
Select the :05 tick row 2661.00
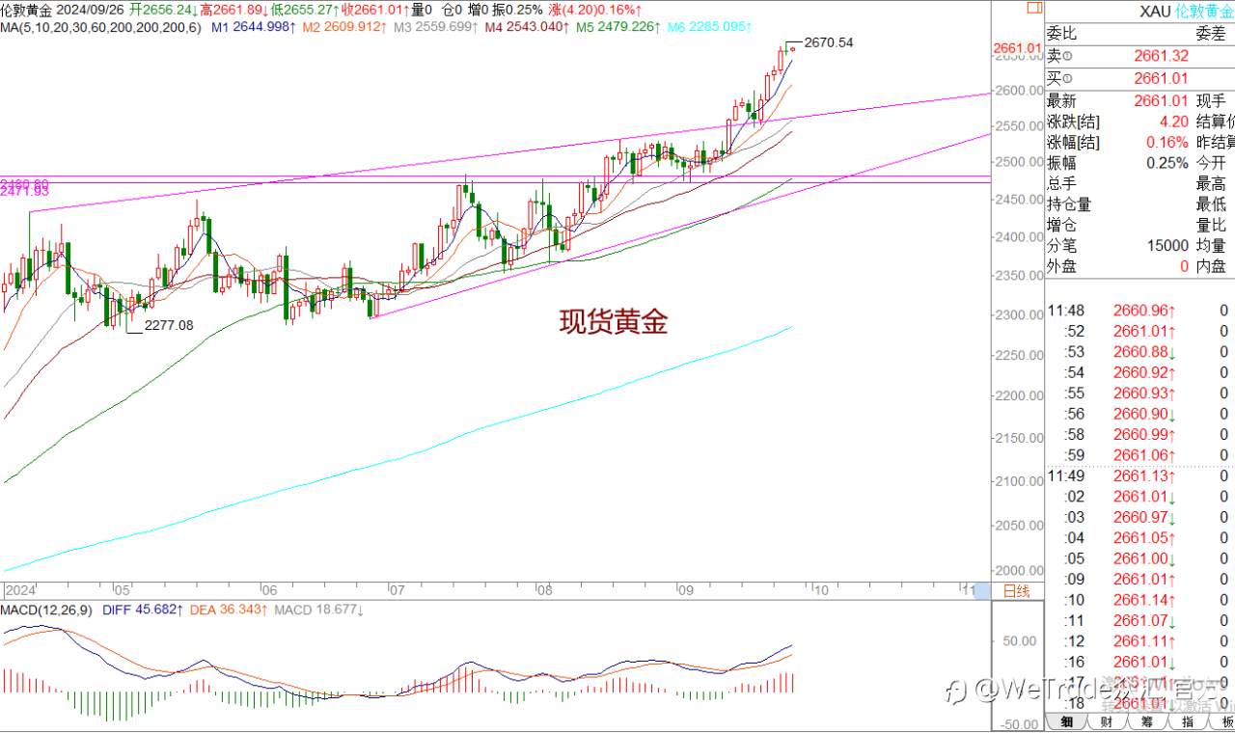pyautogui.click(x=1139, y=559)
